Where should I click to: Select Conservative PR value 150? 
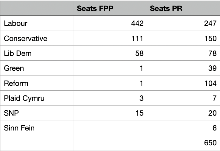point(183,38)
